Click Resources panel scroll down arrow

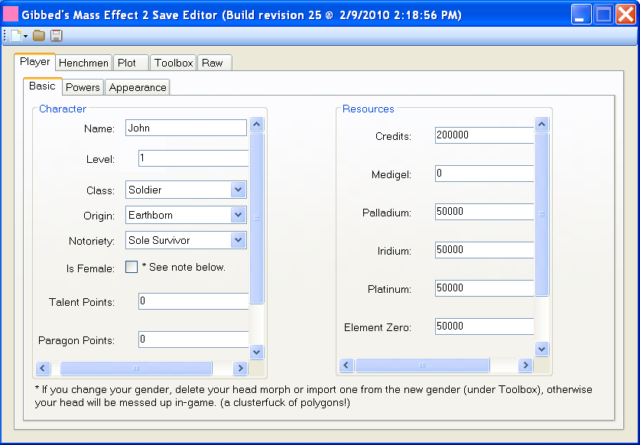541,349
